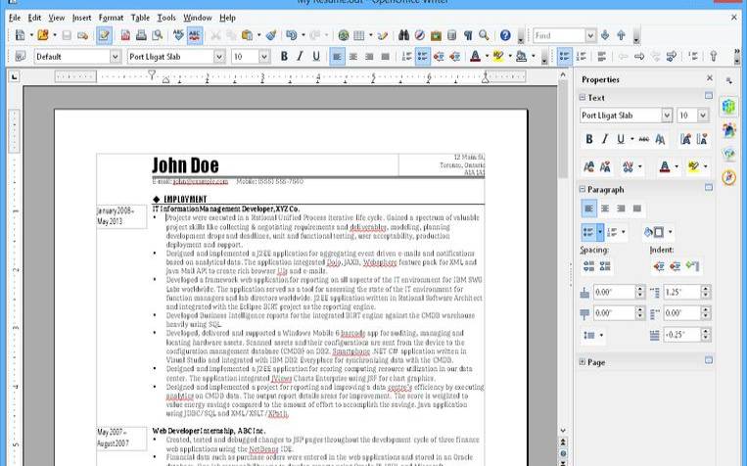Click the OpenOffice Help question mark icon
This screenshot has width=747, height=466.
click(x=506, y=36)
